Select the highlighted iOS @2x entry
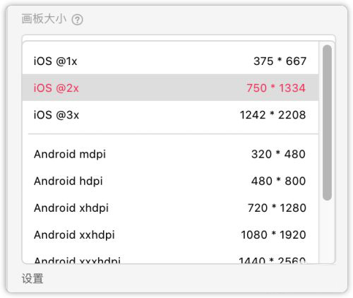Image resolution: width=353 pixels, height=298 pixels. [x=170, y=88]
